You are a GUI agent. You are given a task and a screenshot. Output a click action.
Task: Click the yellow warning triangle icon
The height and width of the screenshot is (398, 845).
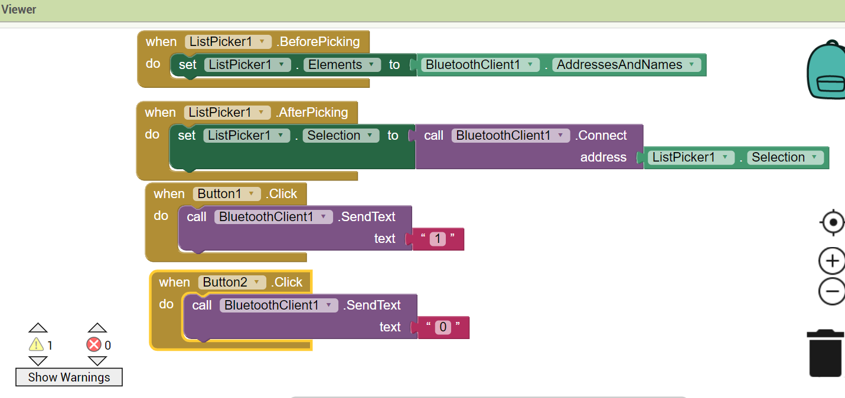click(x=37, y=345)
